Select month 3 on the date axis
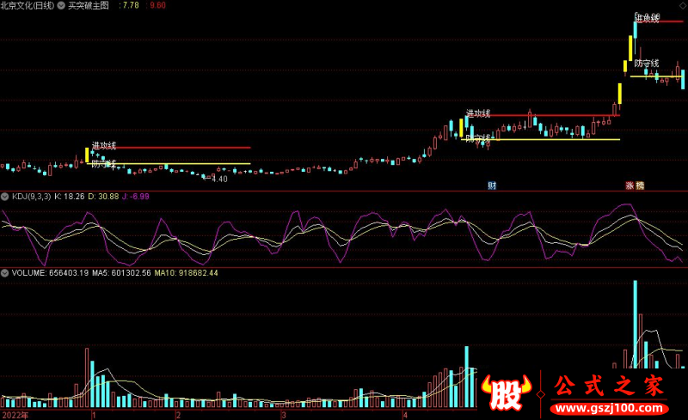 (x=284, y=415)
